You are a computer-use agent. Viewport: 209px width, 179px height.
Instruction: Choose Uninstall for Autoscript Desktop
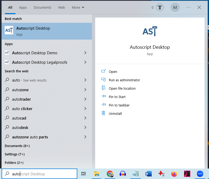point(115,113)
